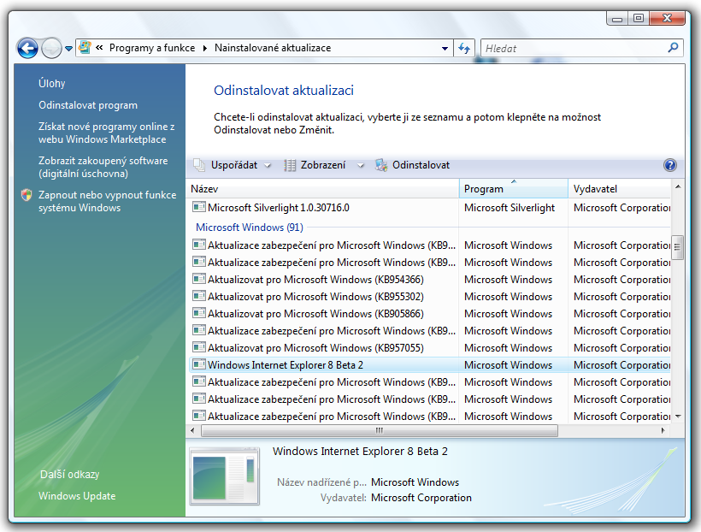Select Aktualizovat pro Microsoft Windows (KB954366)
This screenshot has height=532, width=701.
pos(315,280)
